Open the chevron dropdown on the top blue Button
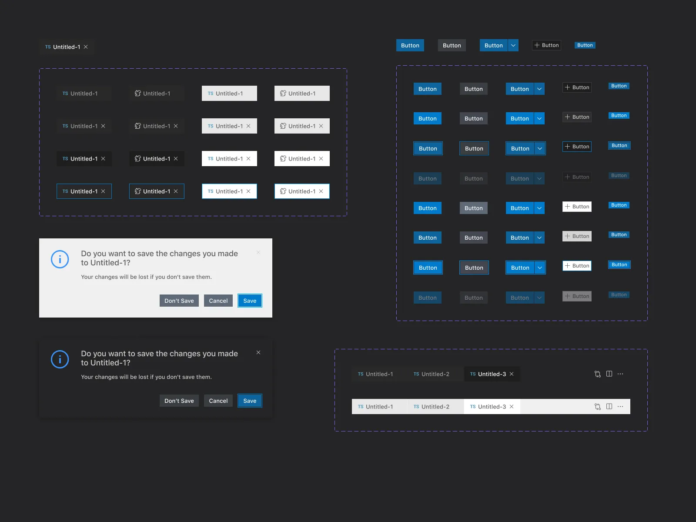This screenshot has height=522, width=696. [x=513, y=45]
